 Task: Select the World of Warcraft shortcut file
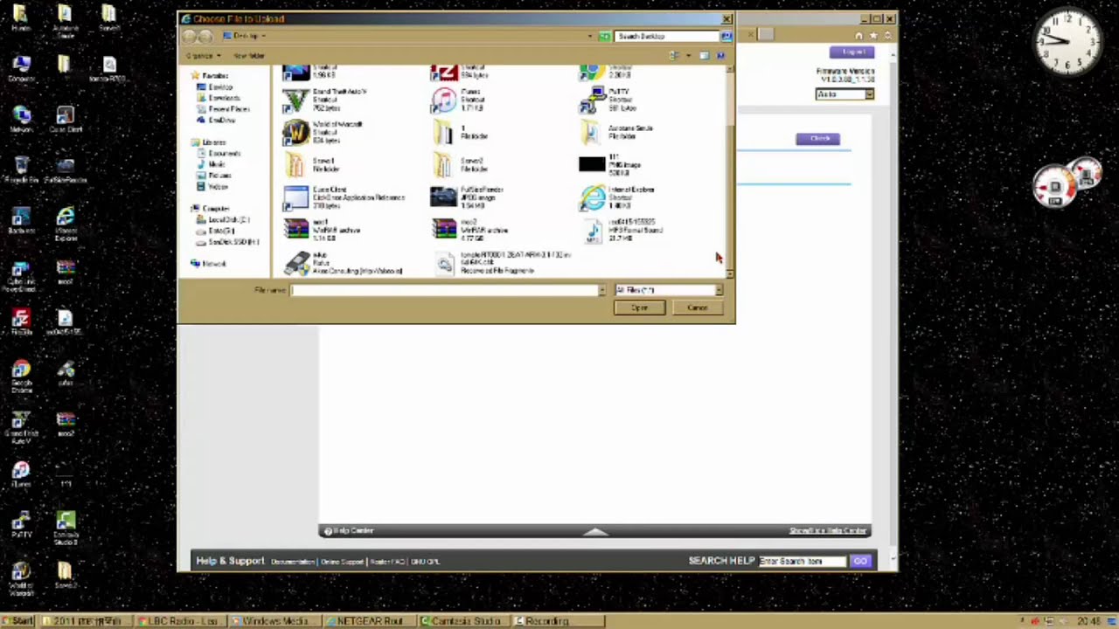click(x=323, y=132)
